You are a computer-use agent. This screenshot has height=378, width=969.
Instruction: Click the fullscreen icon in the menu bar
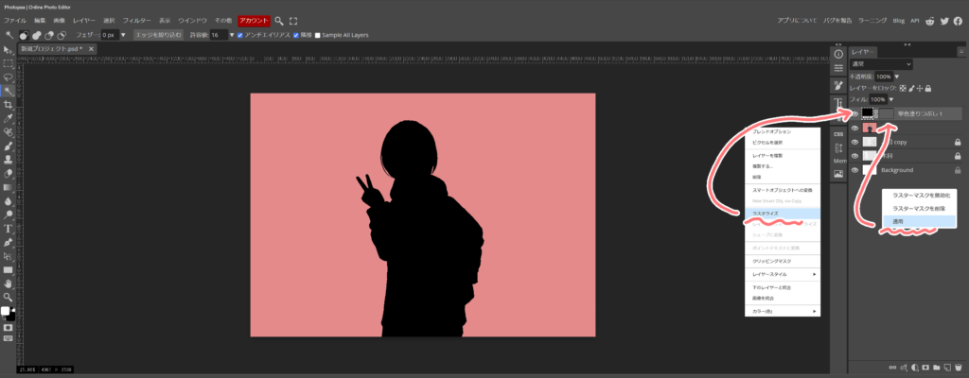(293, 20)
